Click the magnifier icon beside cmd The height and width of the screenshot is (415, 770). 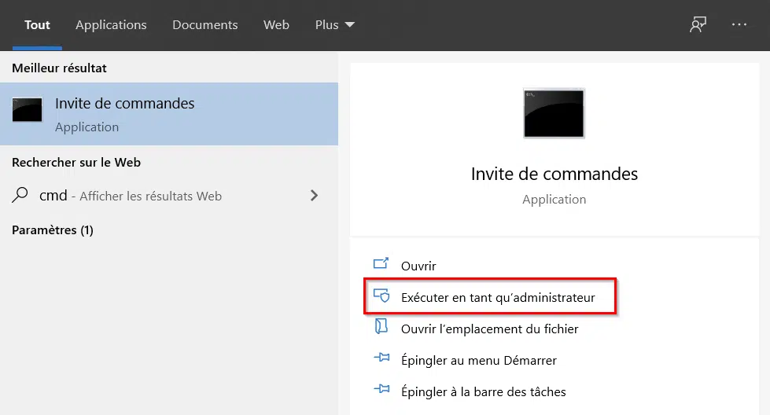pos(20,195)
